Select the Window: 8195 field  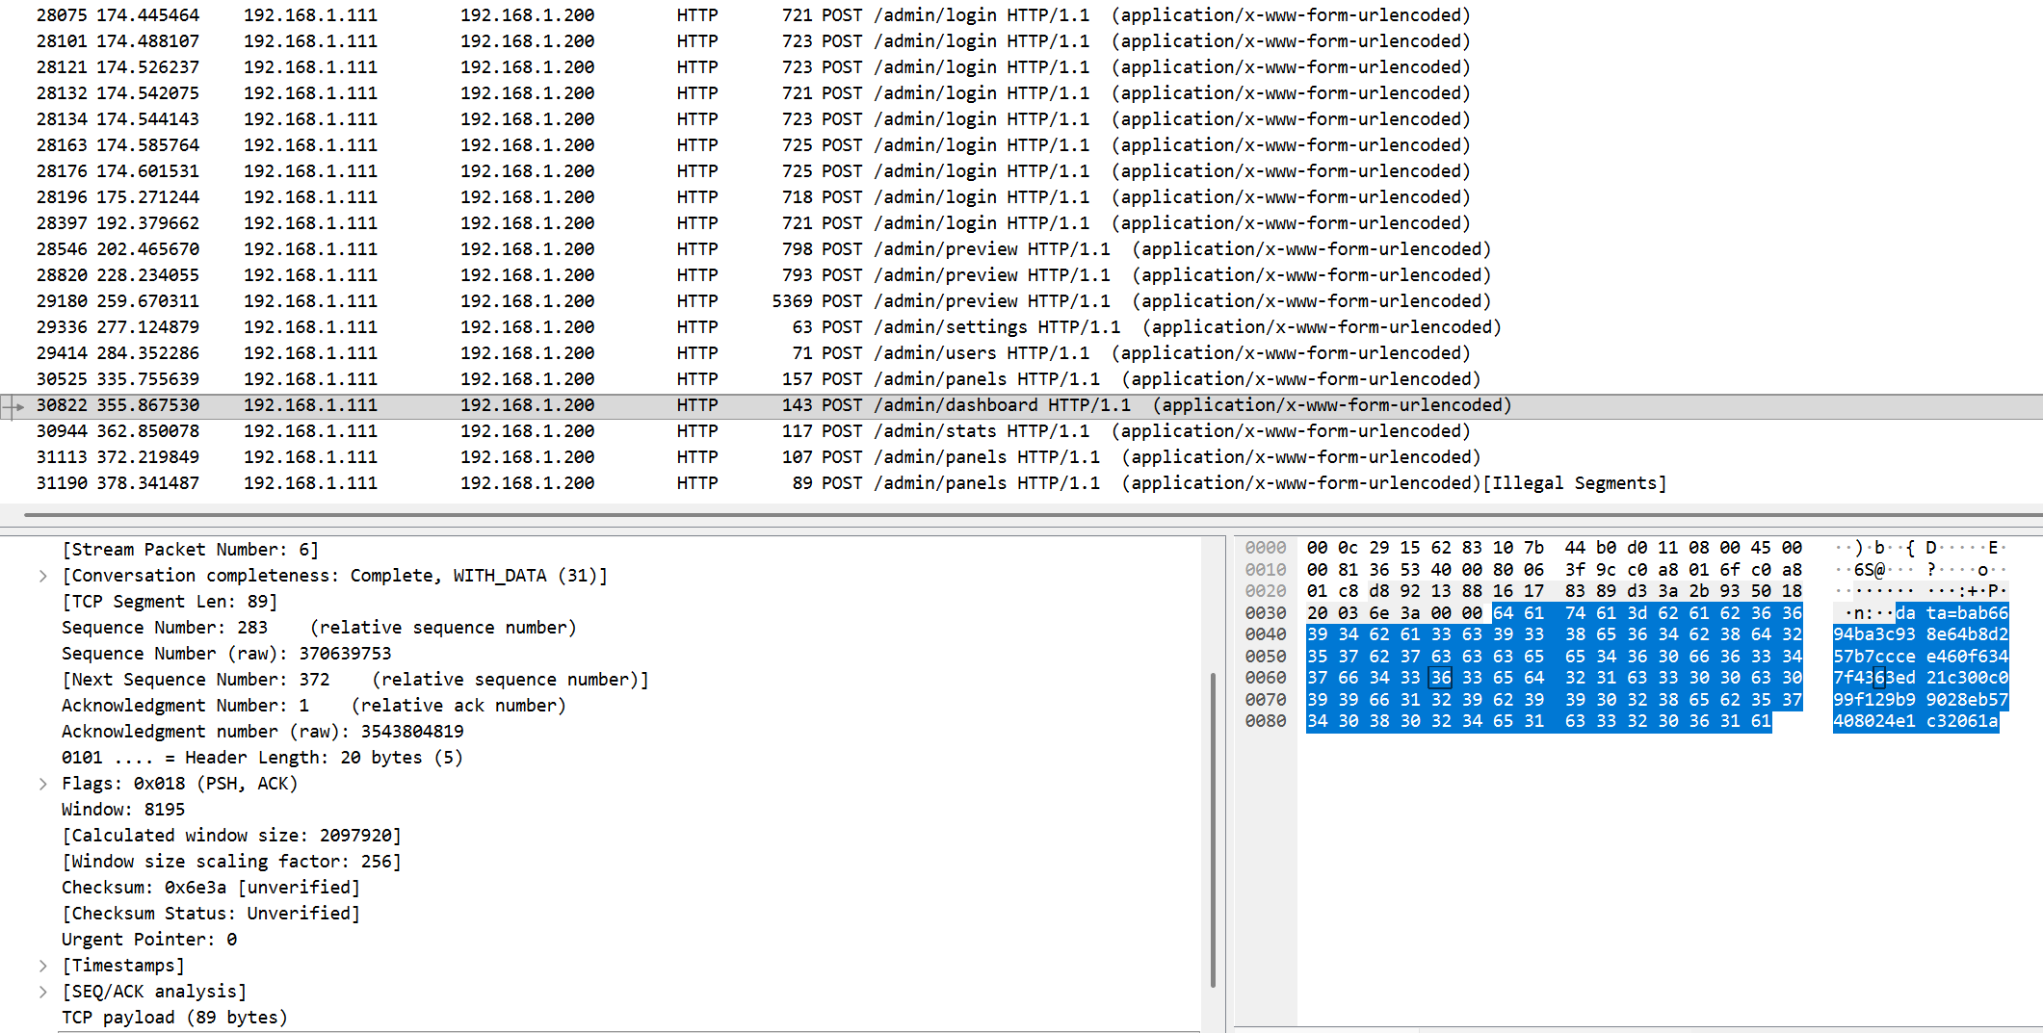[123, 810]
